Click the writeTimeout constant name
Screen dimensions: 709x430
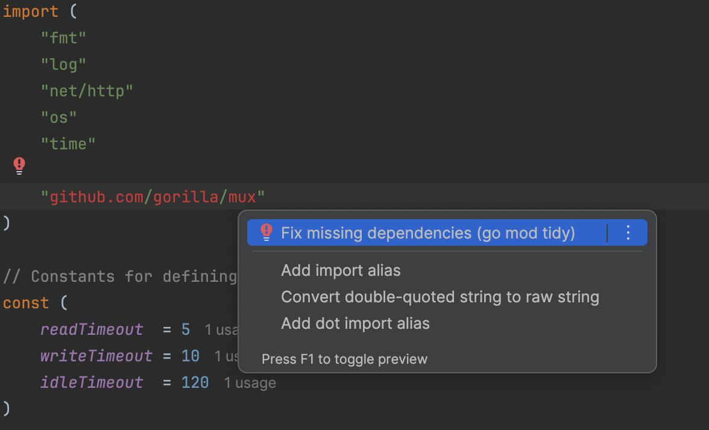pos(96,356)
